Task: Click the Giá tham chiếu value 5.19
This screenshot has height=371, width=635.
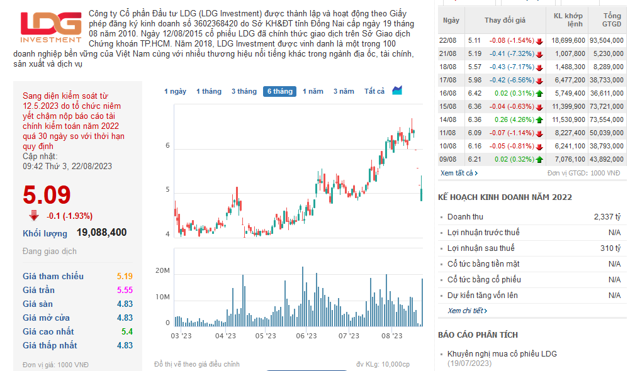Action: (125, 276)
